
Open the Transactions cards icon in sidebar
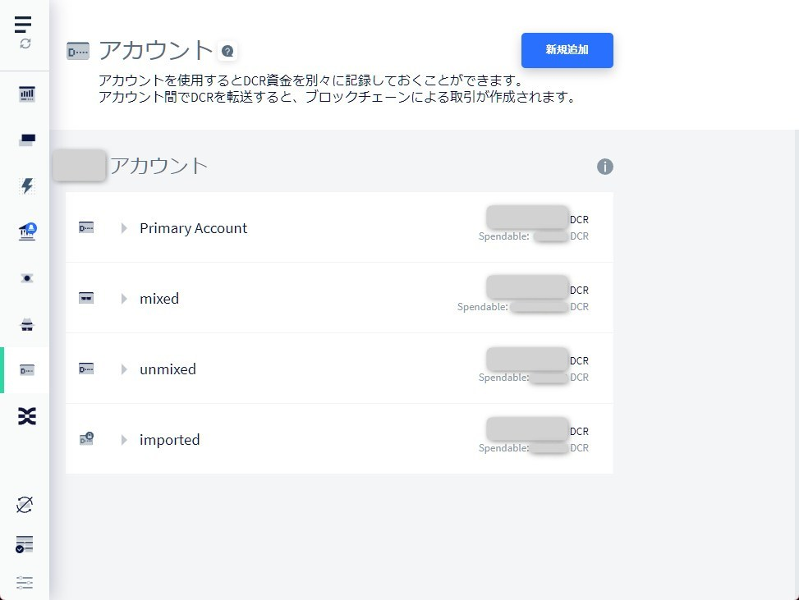[x=27, y=140]
